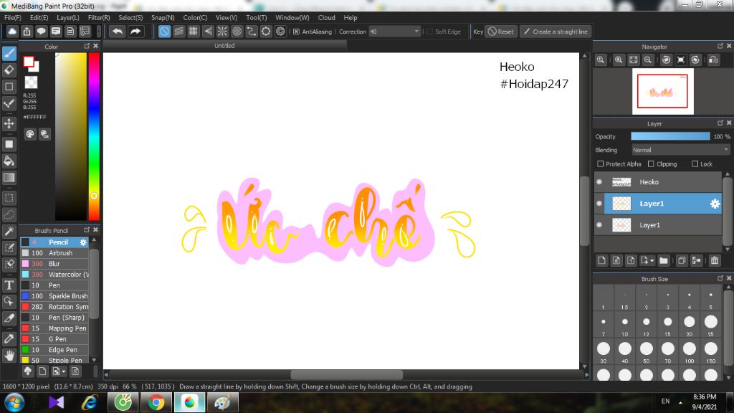Click the Reset button
The width and height of the screenshot is (734, 413).
coord(501,32)
